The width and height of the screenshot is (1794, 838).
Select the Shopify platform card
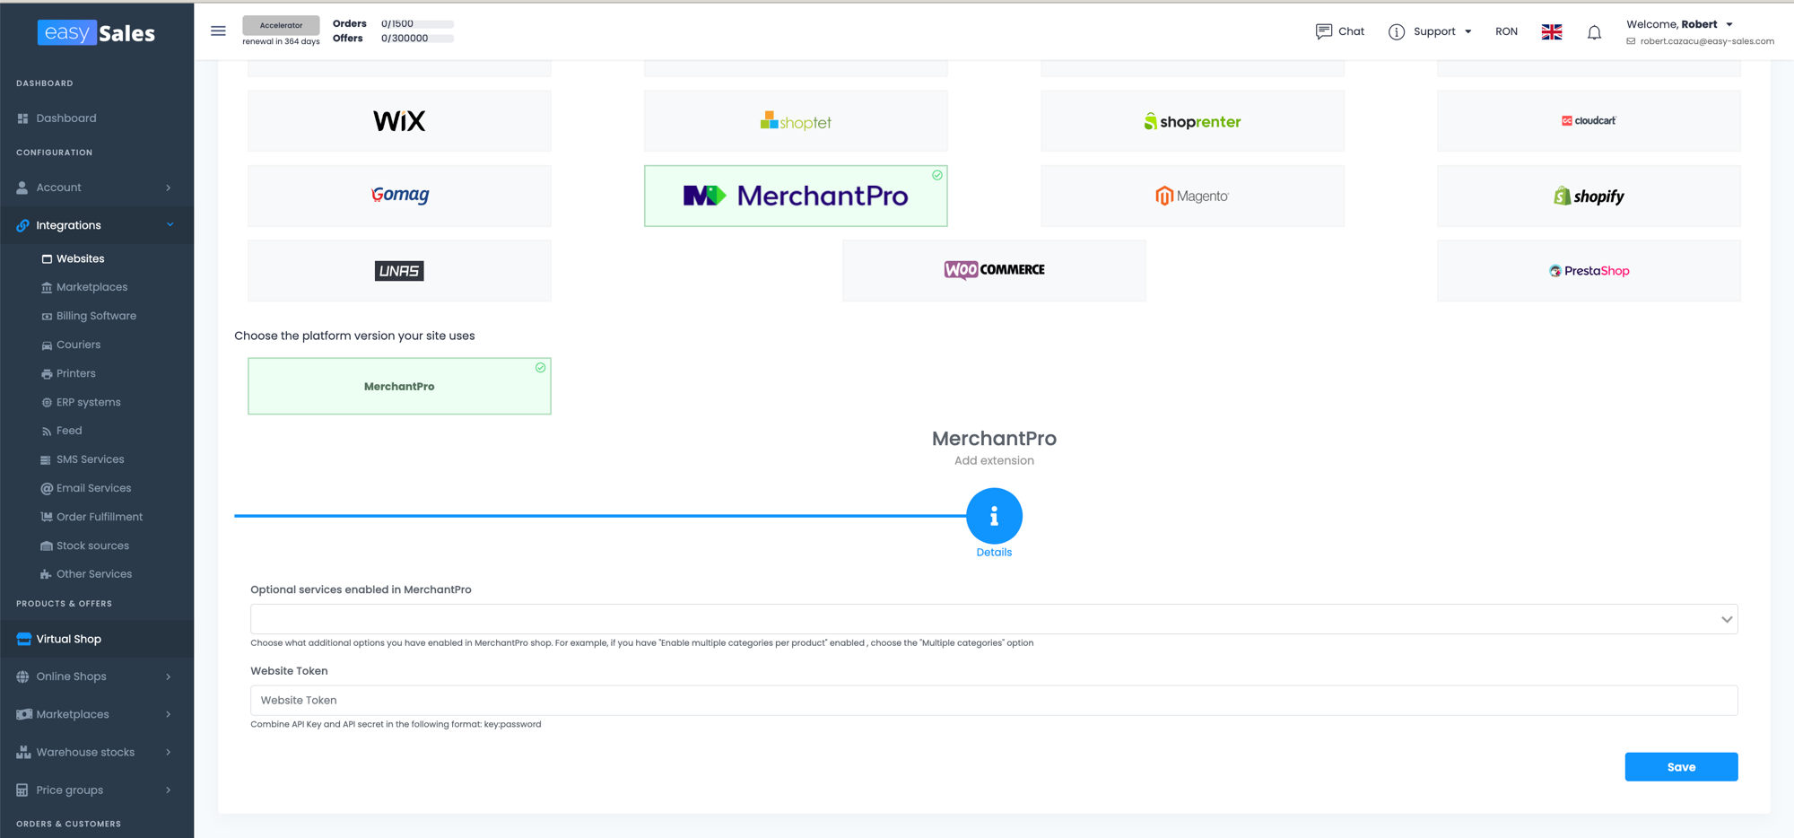point(1589,196)
